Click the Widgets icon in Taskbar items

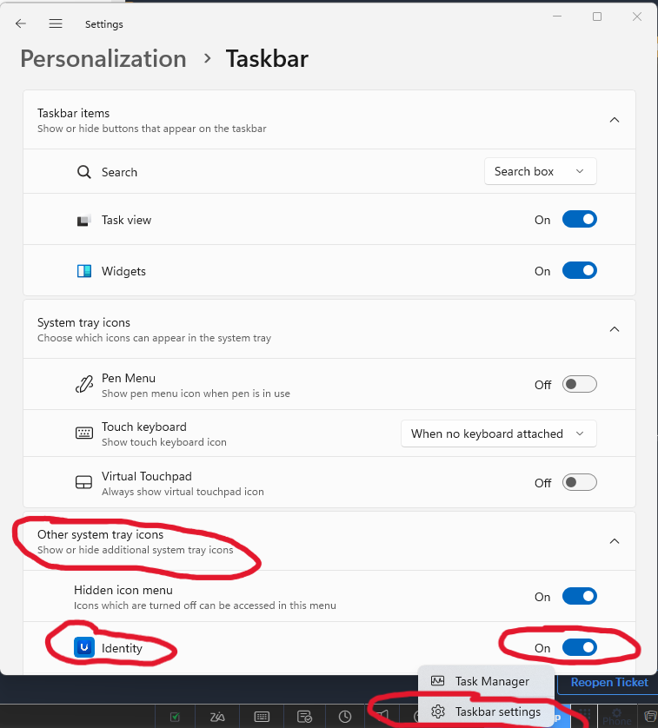(x=84, y=271)
